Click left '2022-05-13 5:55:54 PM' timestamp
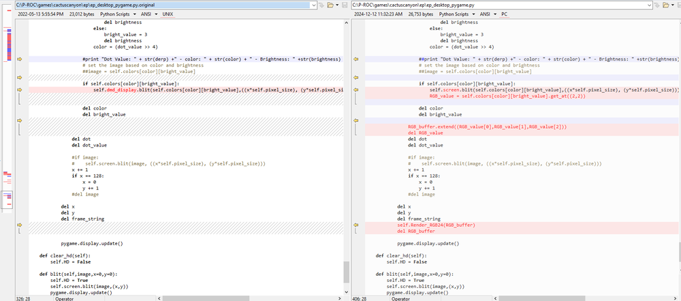Screen dimensions: 681x301 41,14
